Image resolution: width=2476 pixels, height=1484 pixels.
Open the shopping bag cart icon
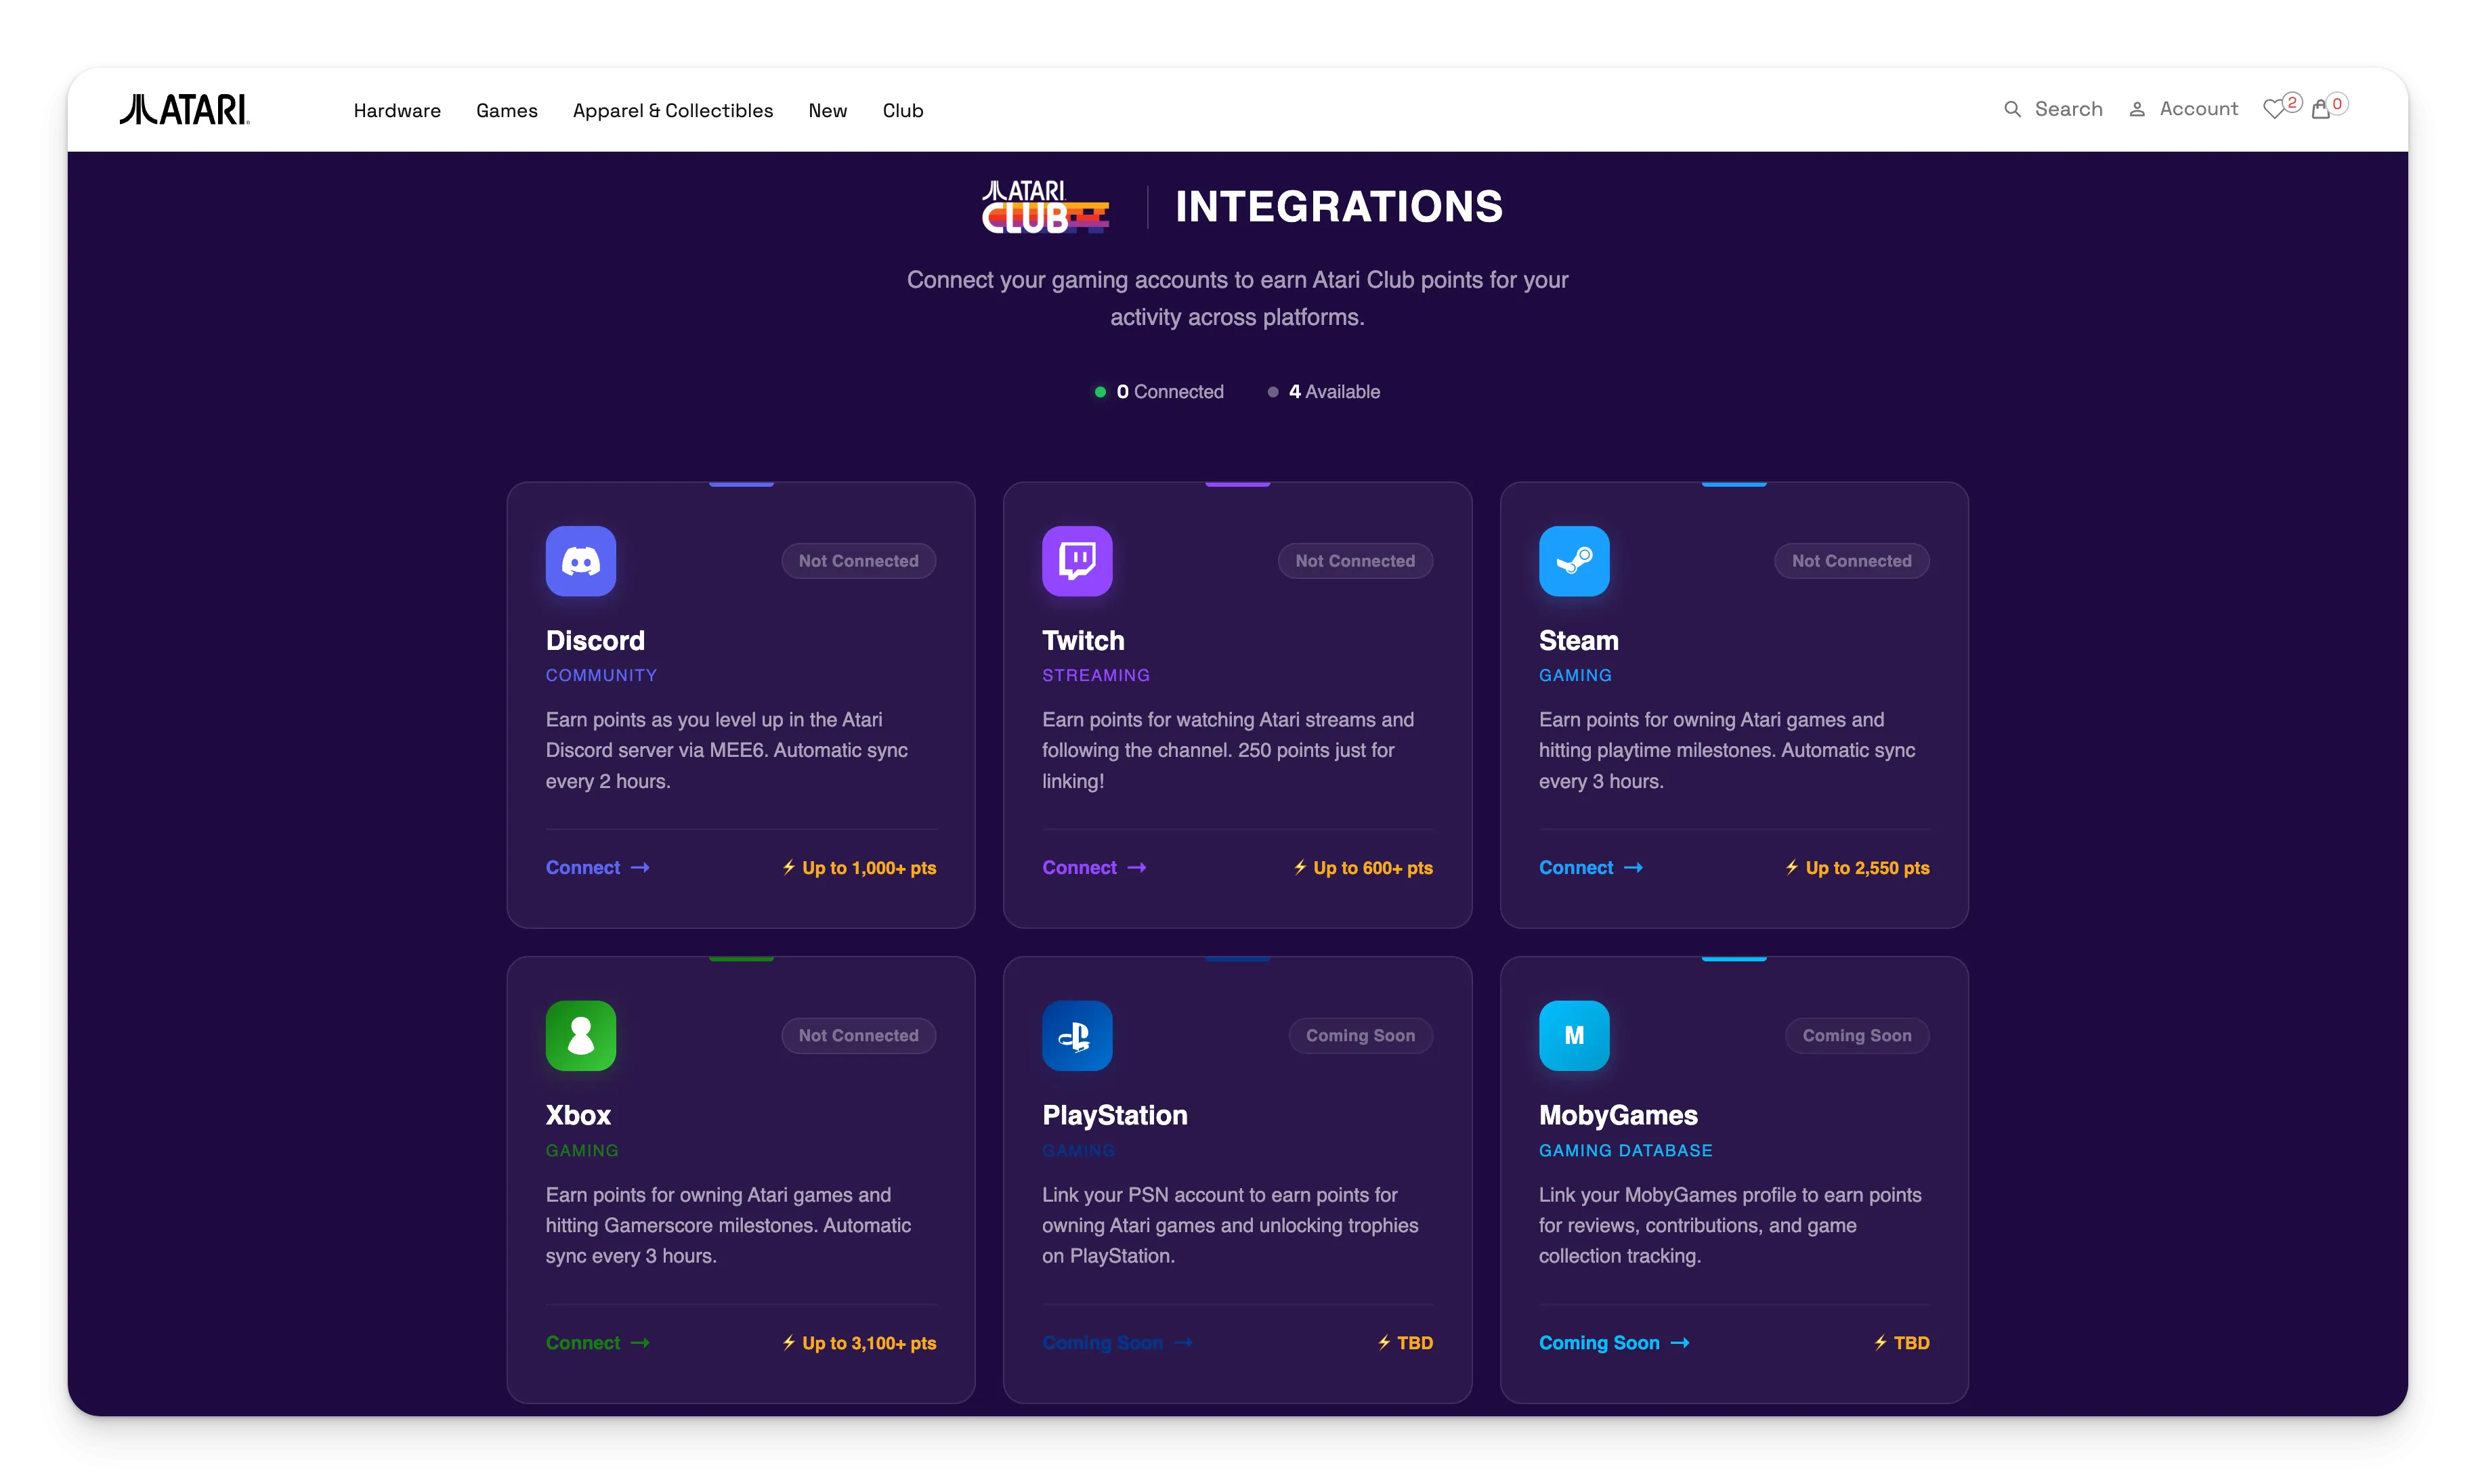[x=2321, y=109]
